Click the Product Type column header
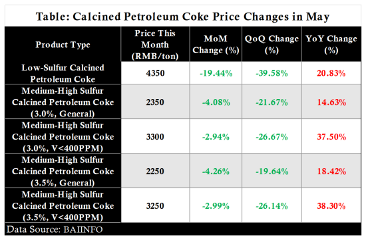This screenshot has width=366, height=240. click(63, 45)
